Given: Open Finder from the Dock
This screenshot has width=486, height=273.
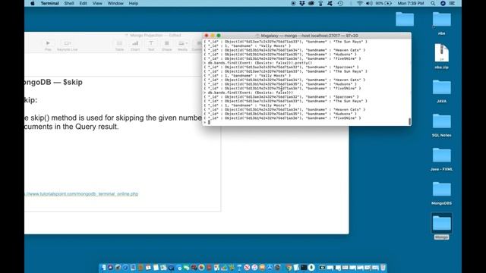Looking at the screenshot, I should (x=103, y=268).
